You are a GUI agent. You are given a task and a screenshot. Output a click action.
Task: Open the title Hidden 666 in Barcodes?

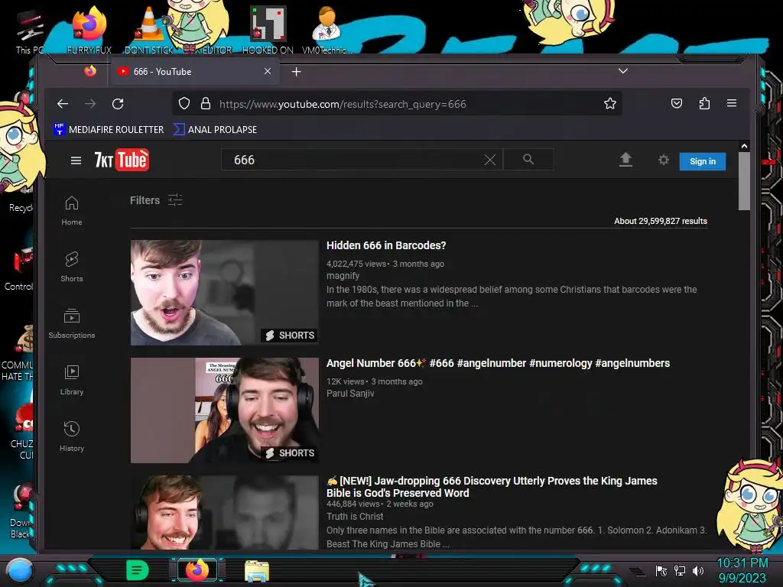(386, 245)
